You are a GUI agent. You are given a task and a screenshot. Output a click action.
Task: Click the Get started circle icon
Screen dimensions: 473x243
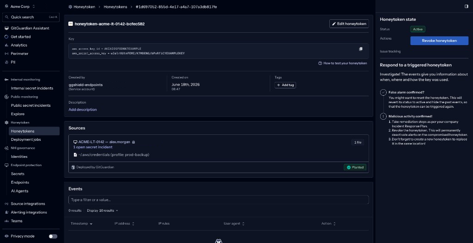click(x=6, y=37)
